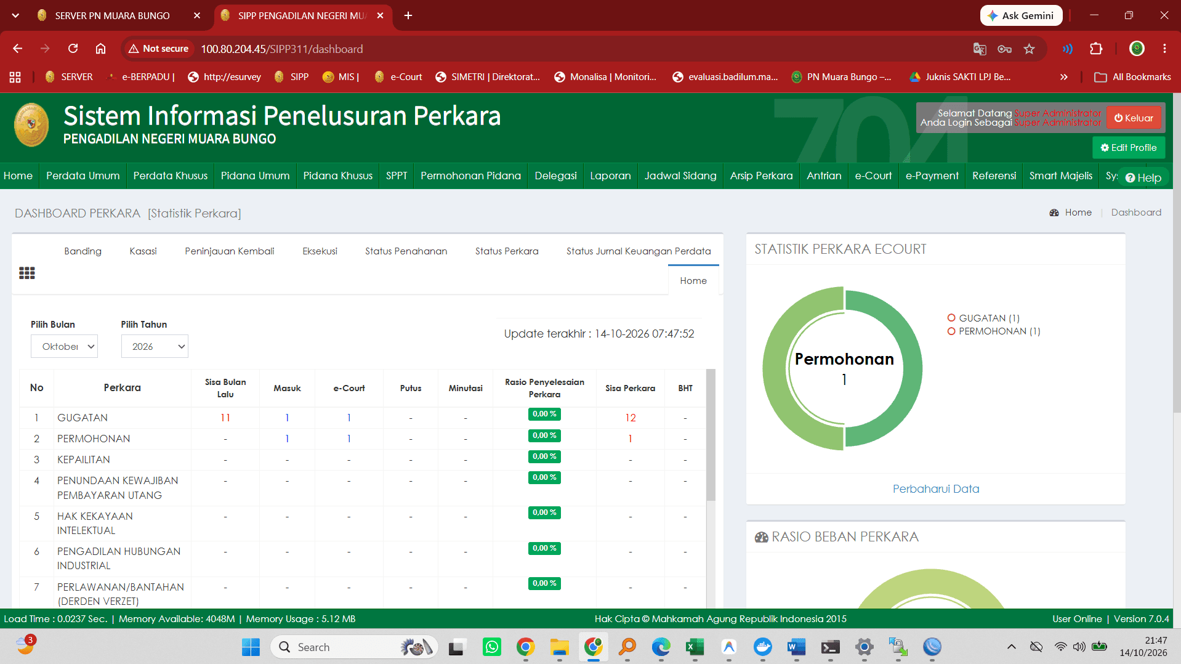Click the grid menu icon beside the dashboard tabs
The height and width of the screenshot is (664, 1181).
point(26,273)
